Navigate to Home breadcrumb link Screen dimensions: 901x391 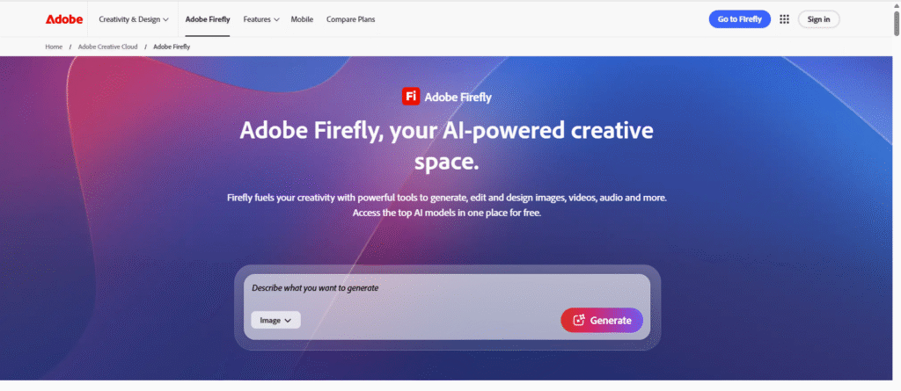click(54, 47)
